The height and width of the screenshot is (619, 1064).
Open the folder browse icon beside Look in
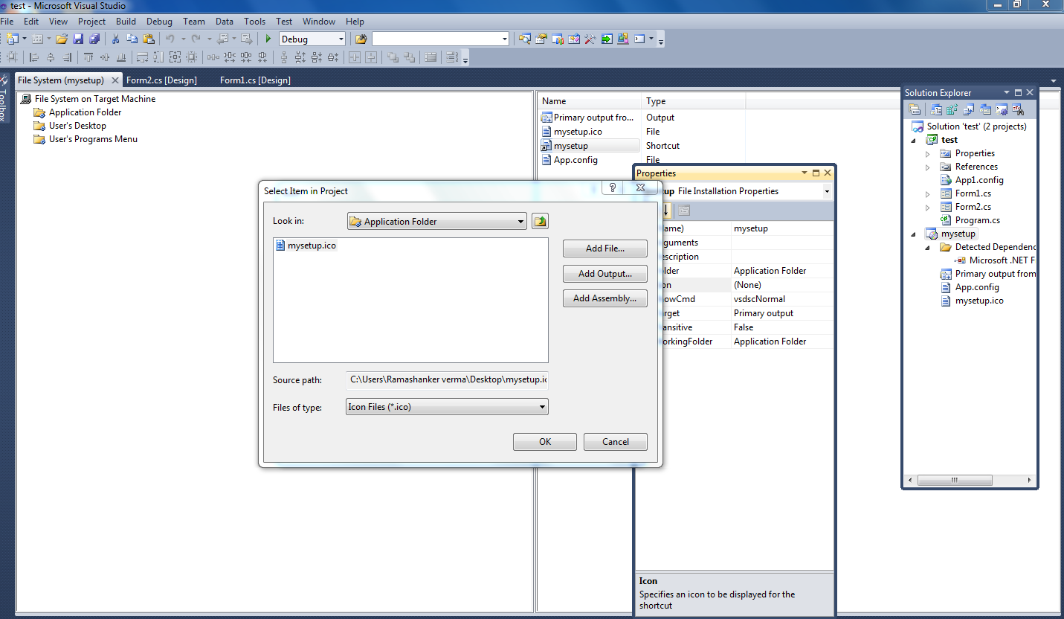[540, 221]
